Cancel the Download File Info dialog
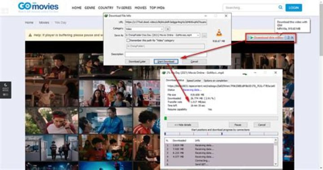This screenshot has height=170, width=323. click(194, 62)
